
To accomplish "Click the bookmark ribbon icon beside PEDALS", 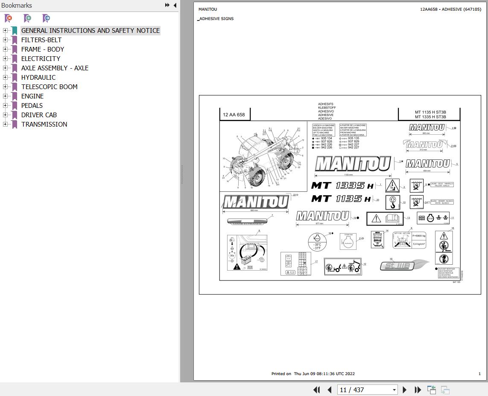I will point(15,106).
